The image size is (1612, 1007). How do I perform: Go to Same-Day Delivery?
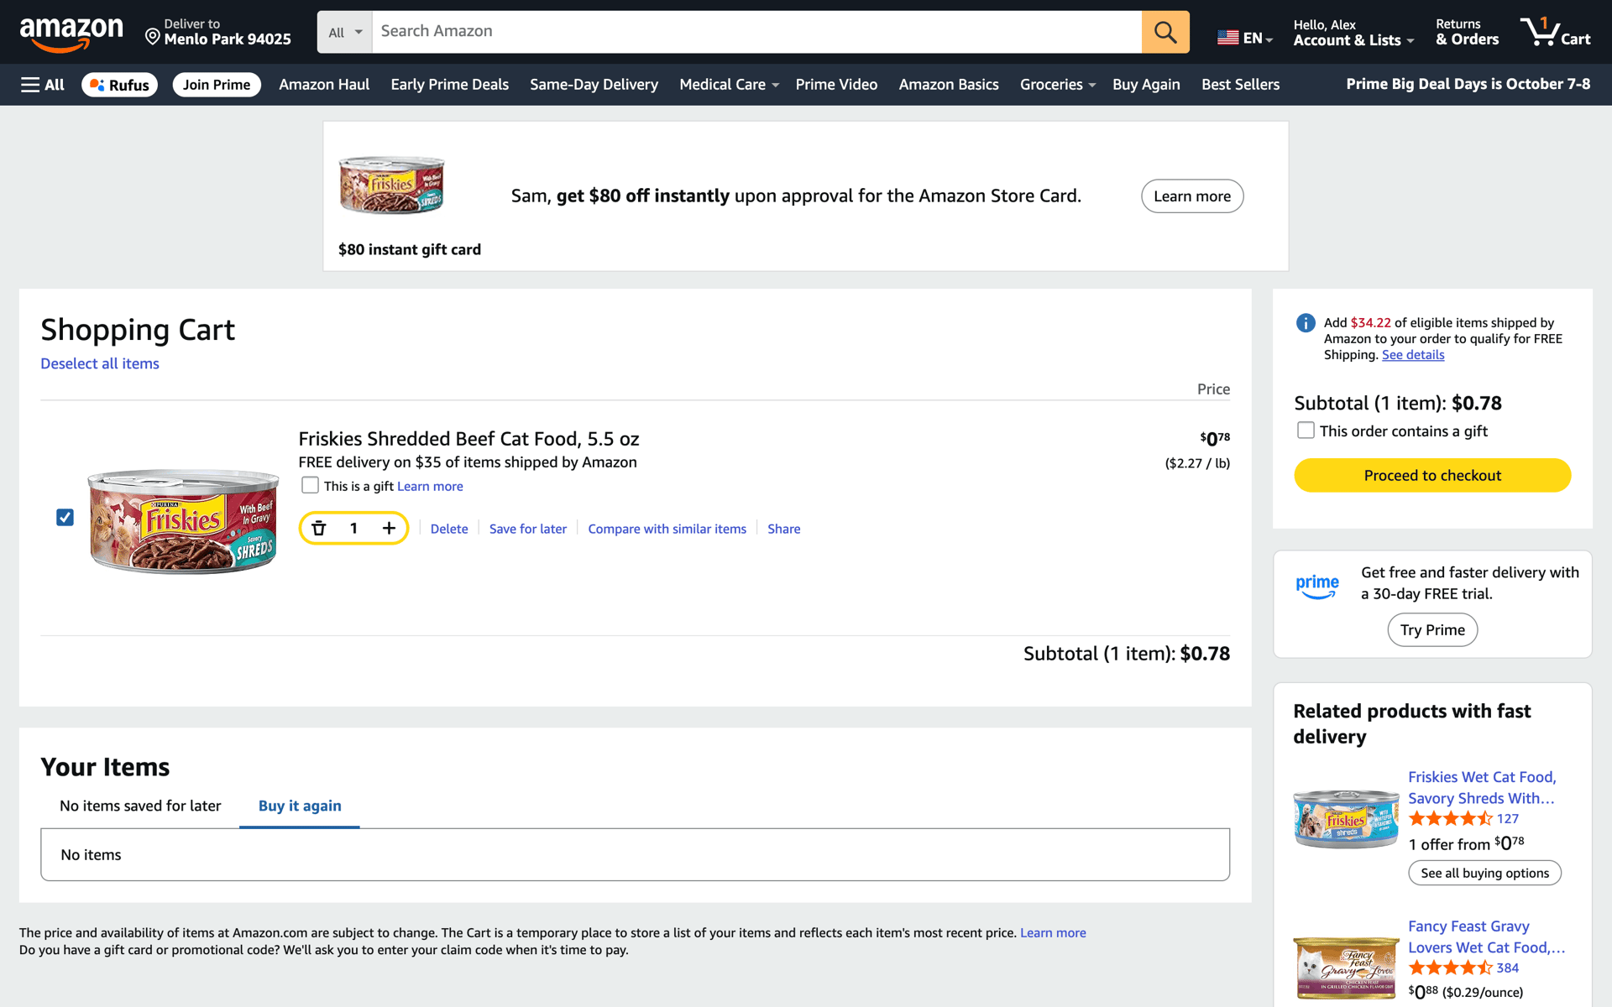tap(594, 85)
